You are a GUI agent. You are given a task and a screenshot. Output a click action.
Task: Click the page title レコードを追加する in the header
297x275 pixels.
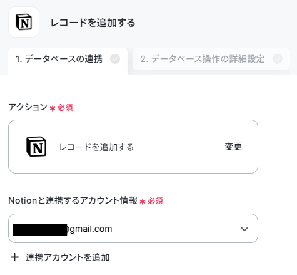pyautogui.click(x=93, y=23)
